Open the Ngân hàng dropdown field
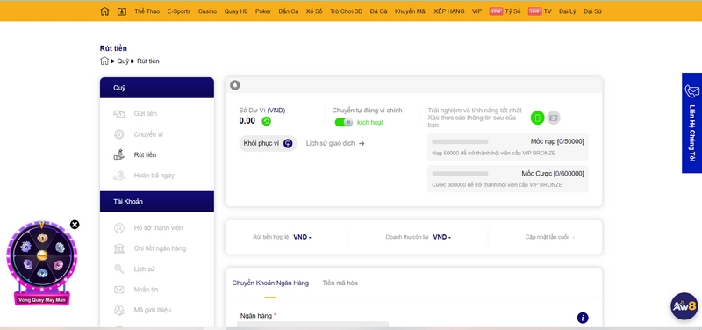The height and width of the screenshot is (330, 702). (x=312, y=326)
